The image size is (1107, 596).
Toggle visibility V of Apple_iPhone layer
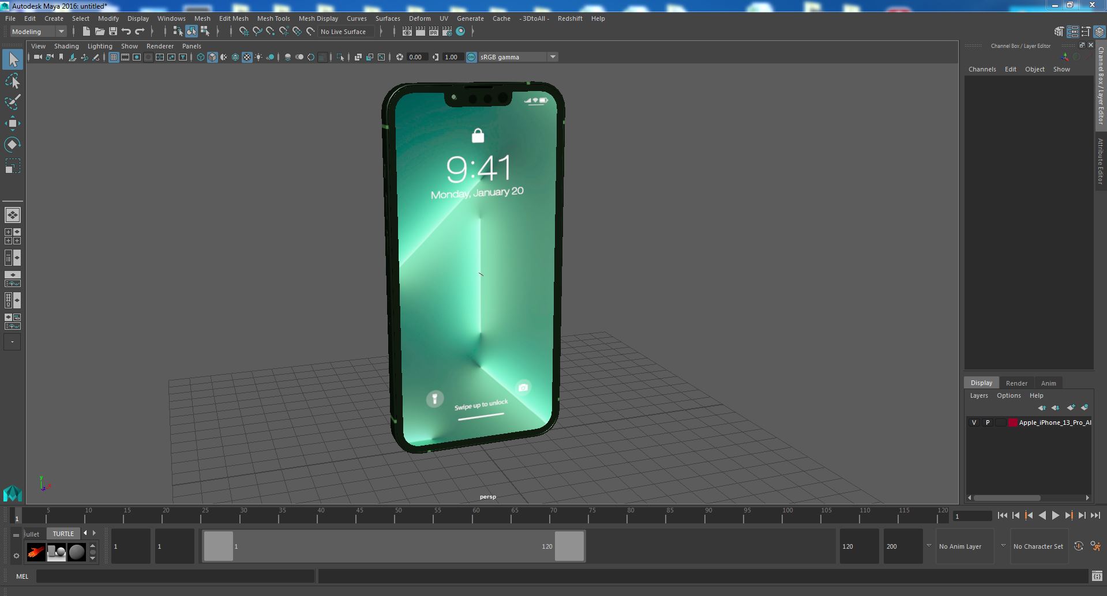tap(974, 423)
